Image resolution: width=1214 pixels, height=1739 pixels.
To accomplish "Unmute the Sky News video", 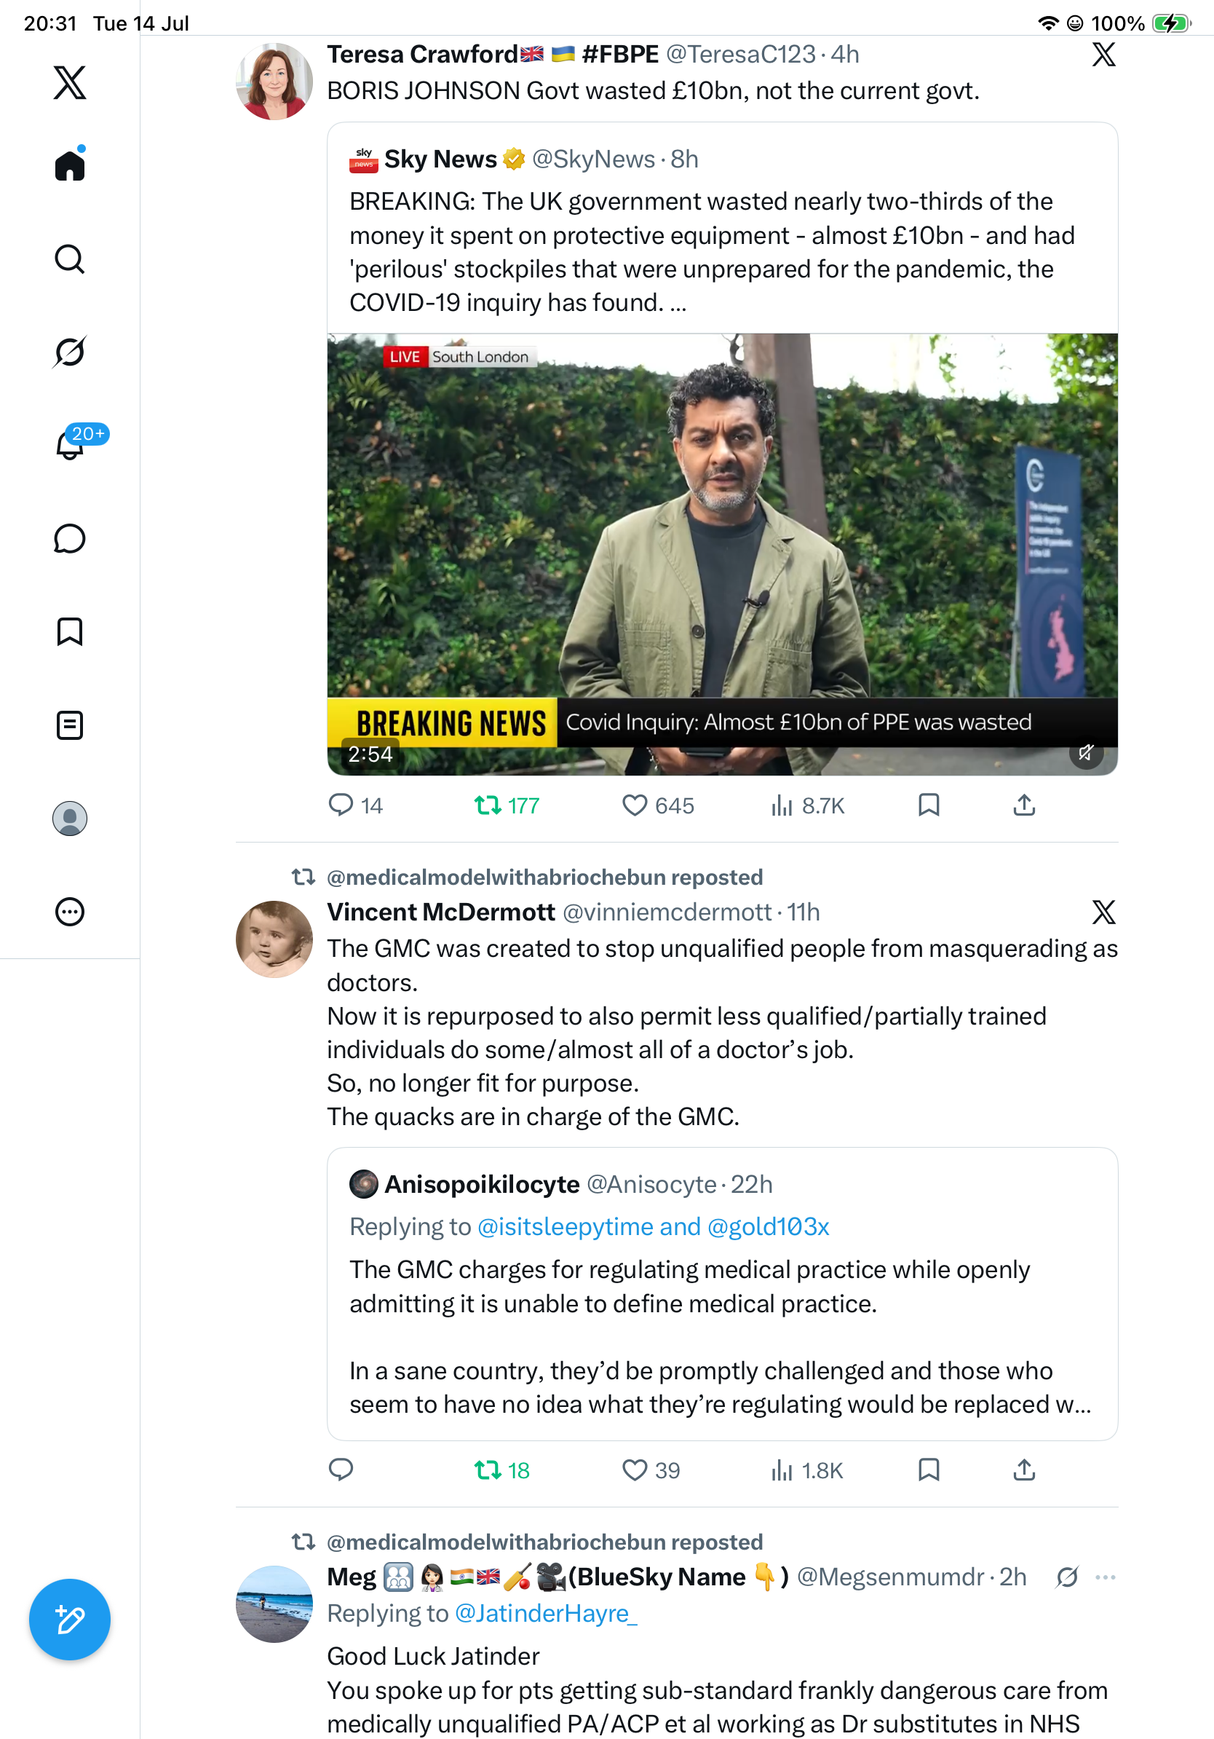I will coord(1086,752).
